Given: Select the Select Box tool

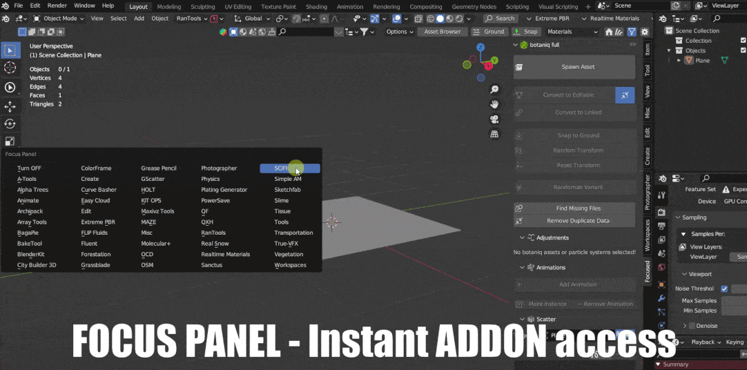Looking at the screenshot, I should [10, 50].
